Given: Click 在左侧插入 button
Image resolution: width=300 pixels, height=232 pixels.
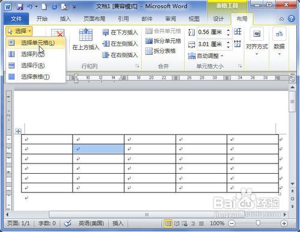Looking at the screenshot, I should [x=120, y=44].
